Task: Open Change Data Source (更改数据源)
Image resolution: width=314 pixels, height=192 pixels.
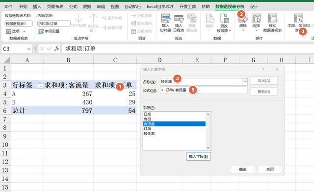Action: [x=224, y=23]
